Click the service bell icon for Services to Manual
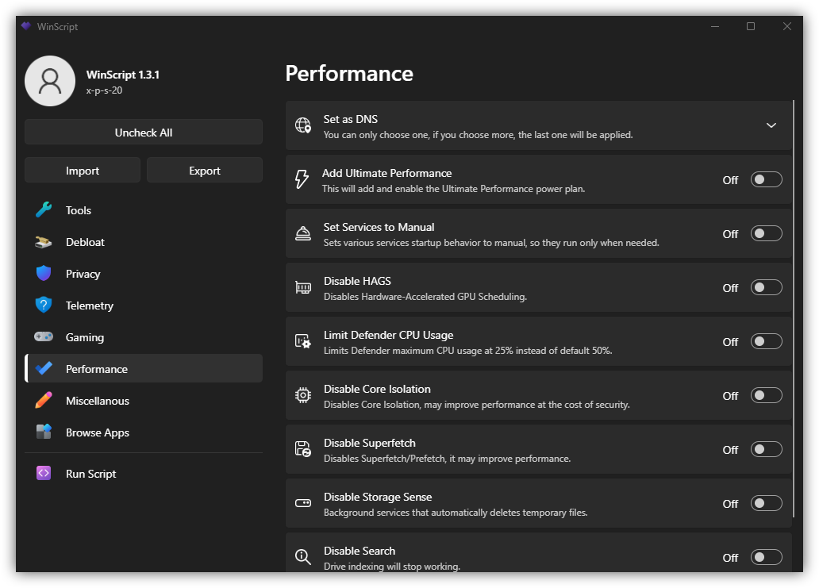This screenshot has width=819, height=588. [303, 233]
